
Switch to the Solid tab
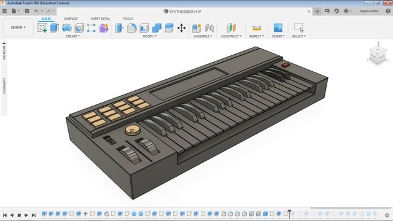pyautogui.click(x=46, y=19)
